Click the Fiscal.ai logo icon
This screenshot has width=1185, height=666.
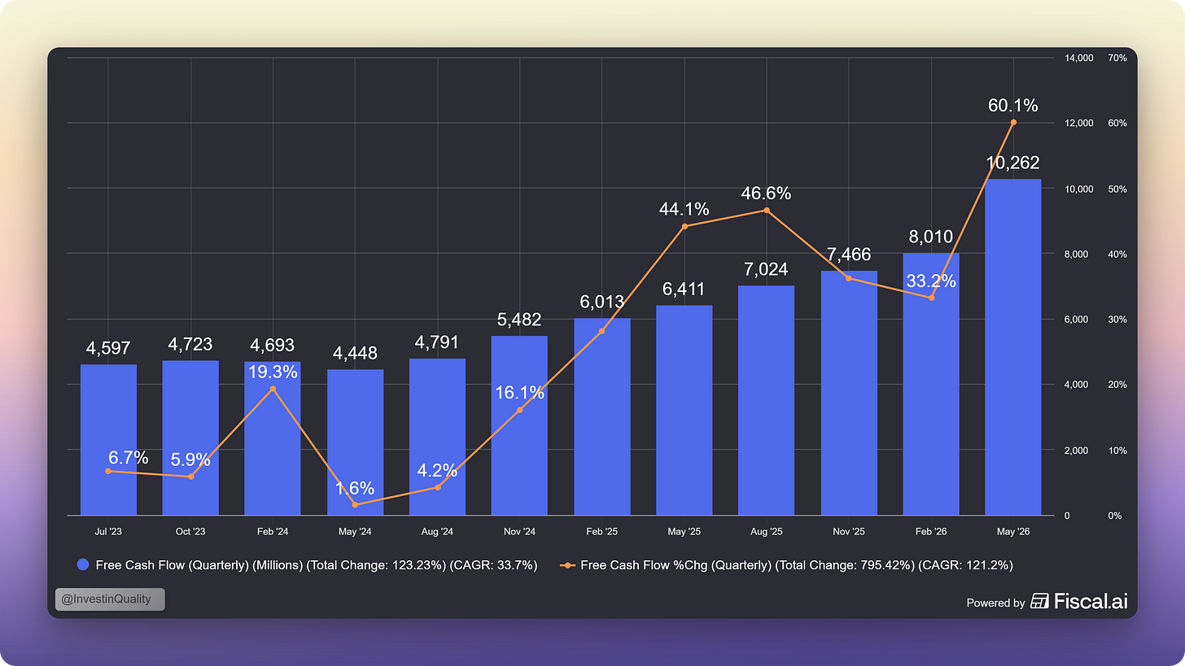(1039, 602)
